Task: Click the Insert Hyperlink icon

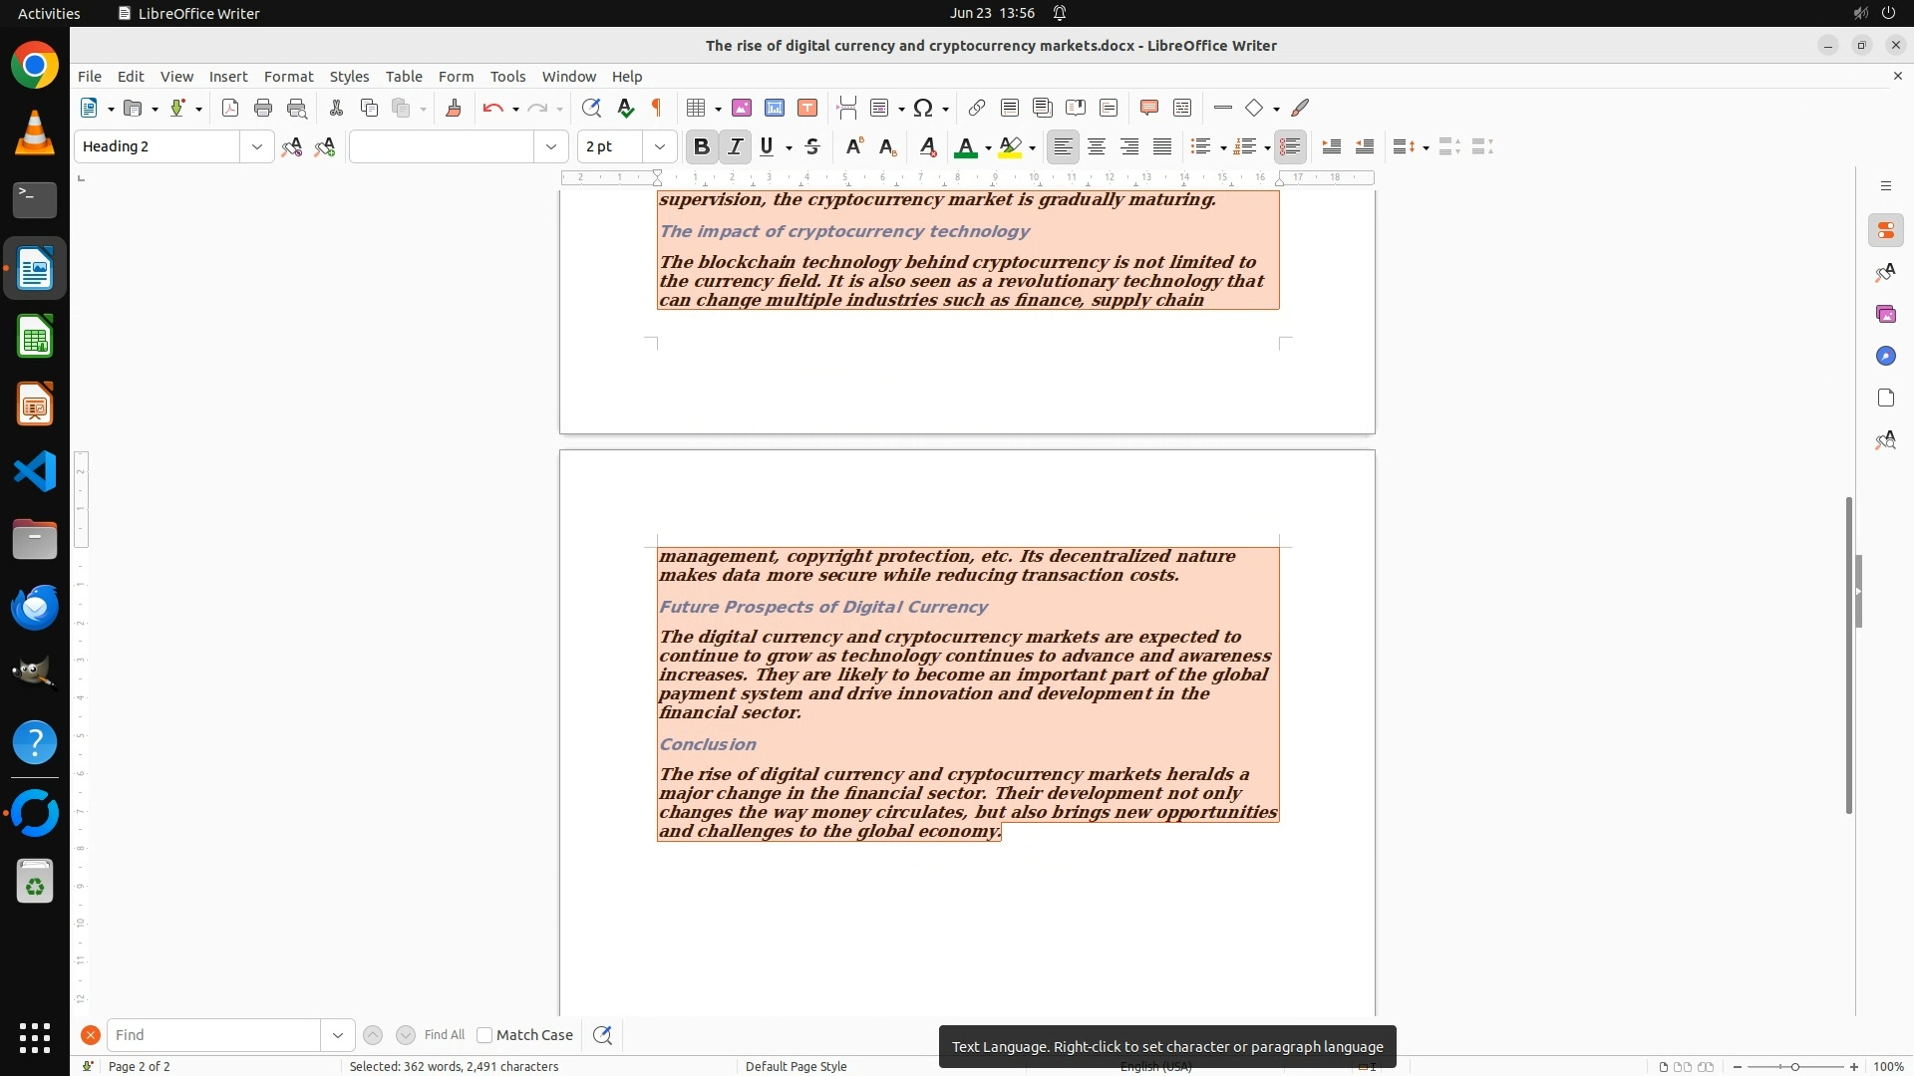Action: [977, 108]
